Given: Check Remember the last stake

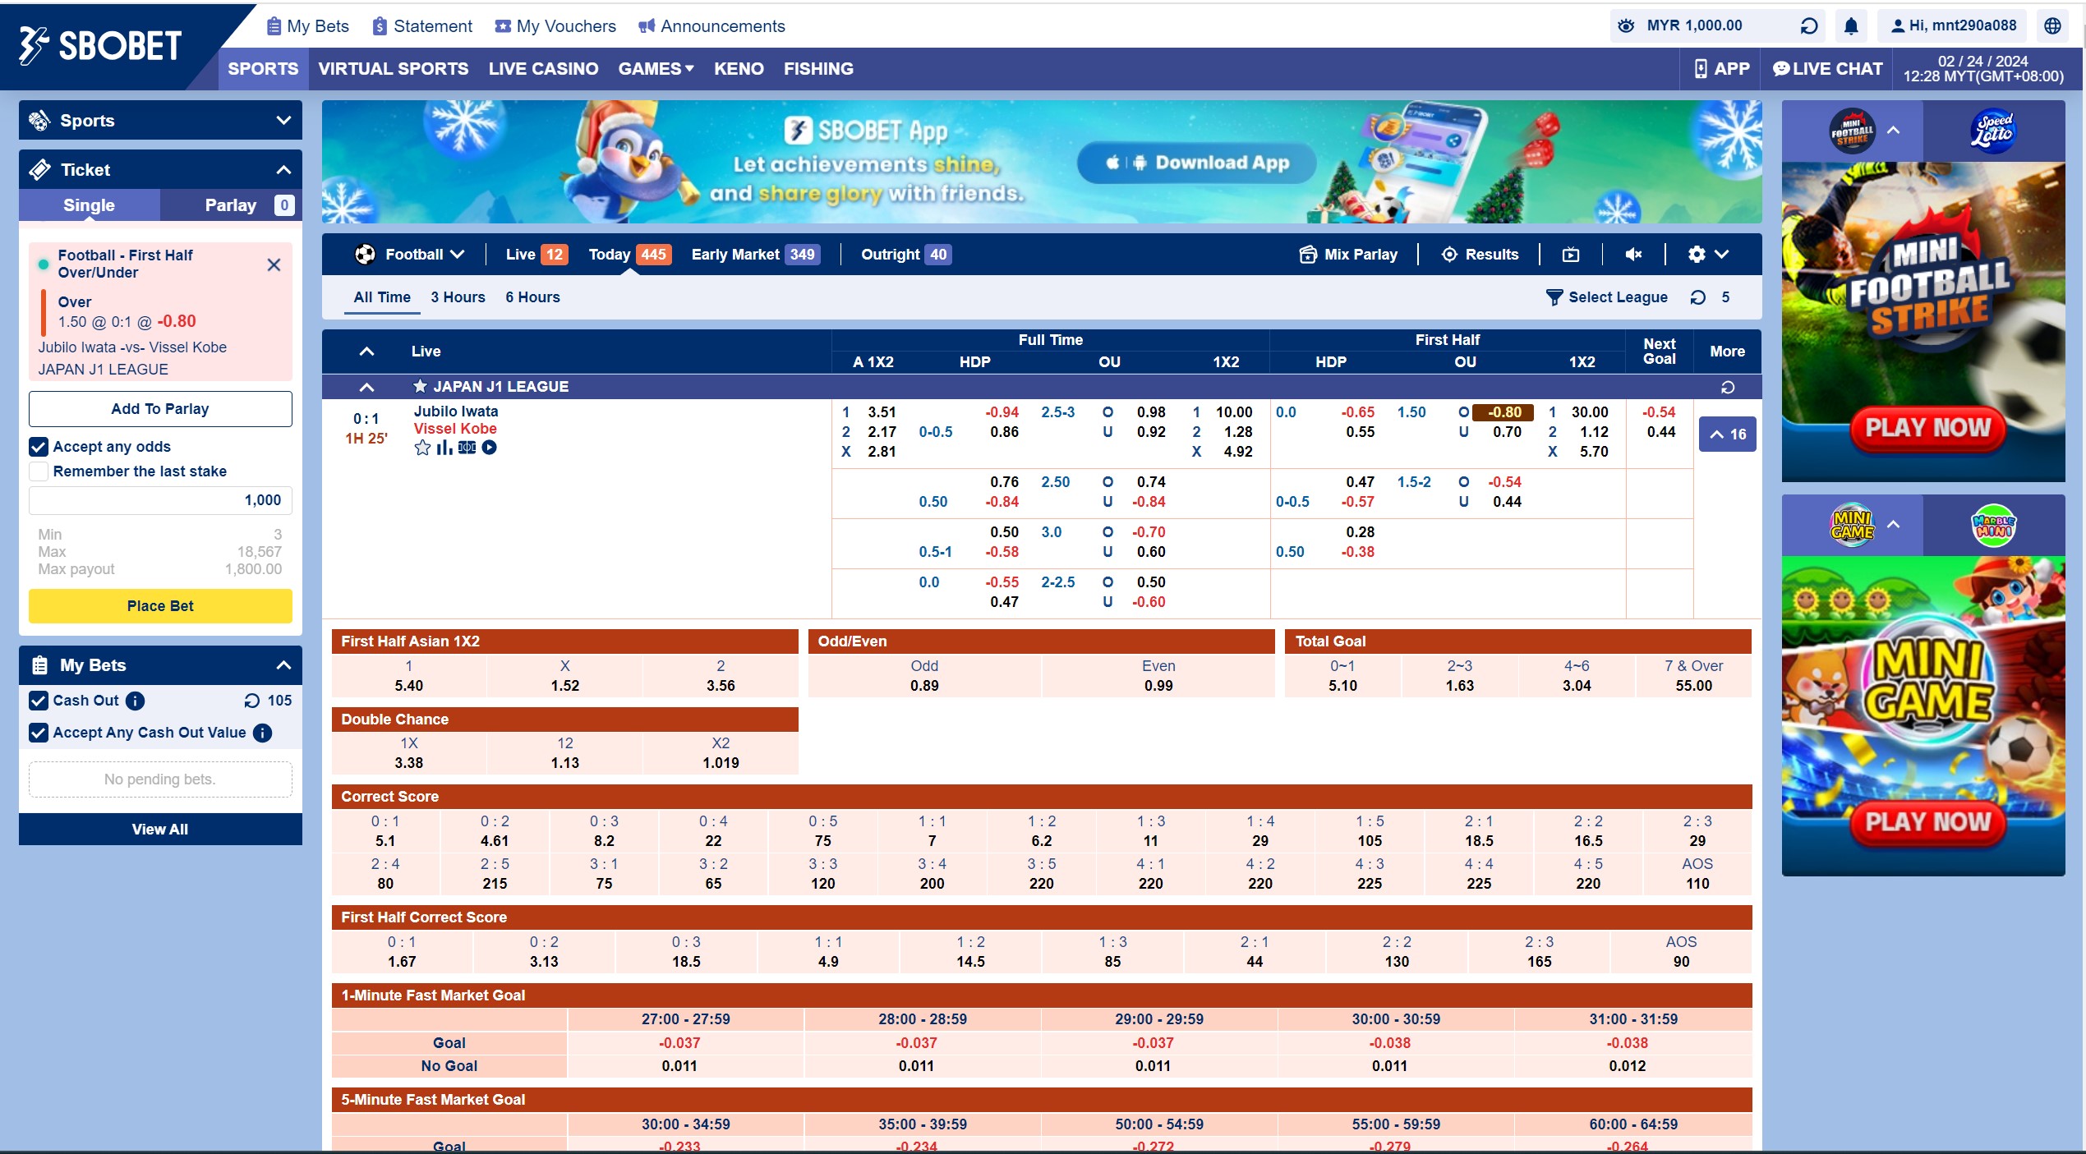Looking at the screenshot, I should click(x=39, y=471).
